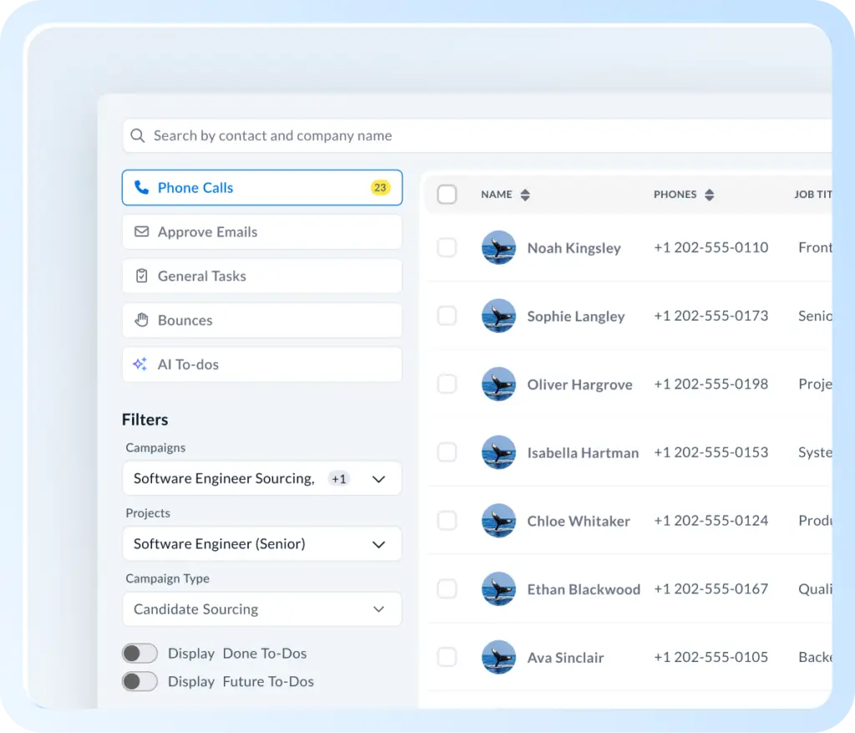Sort by the PHONES column arrows
855x733 pixels.
click(x=710, y=195)
